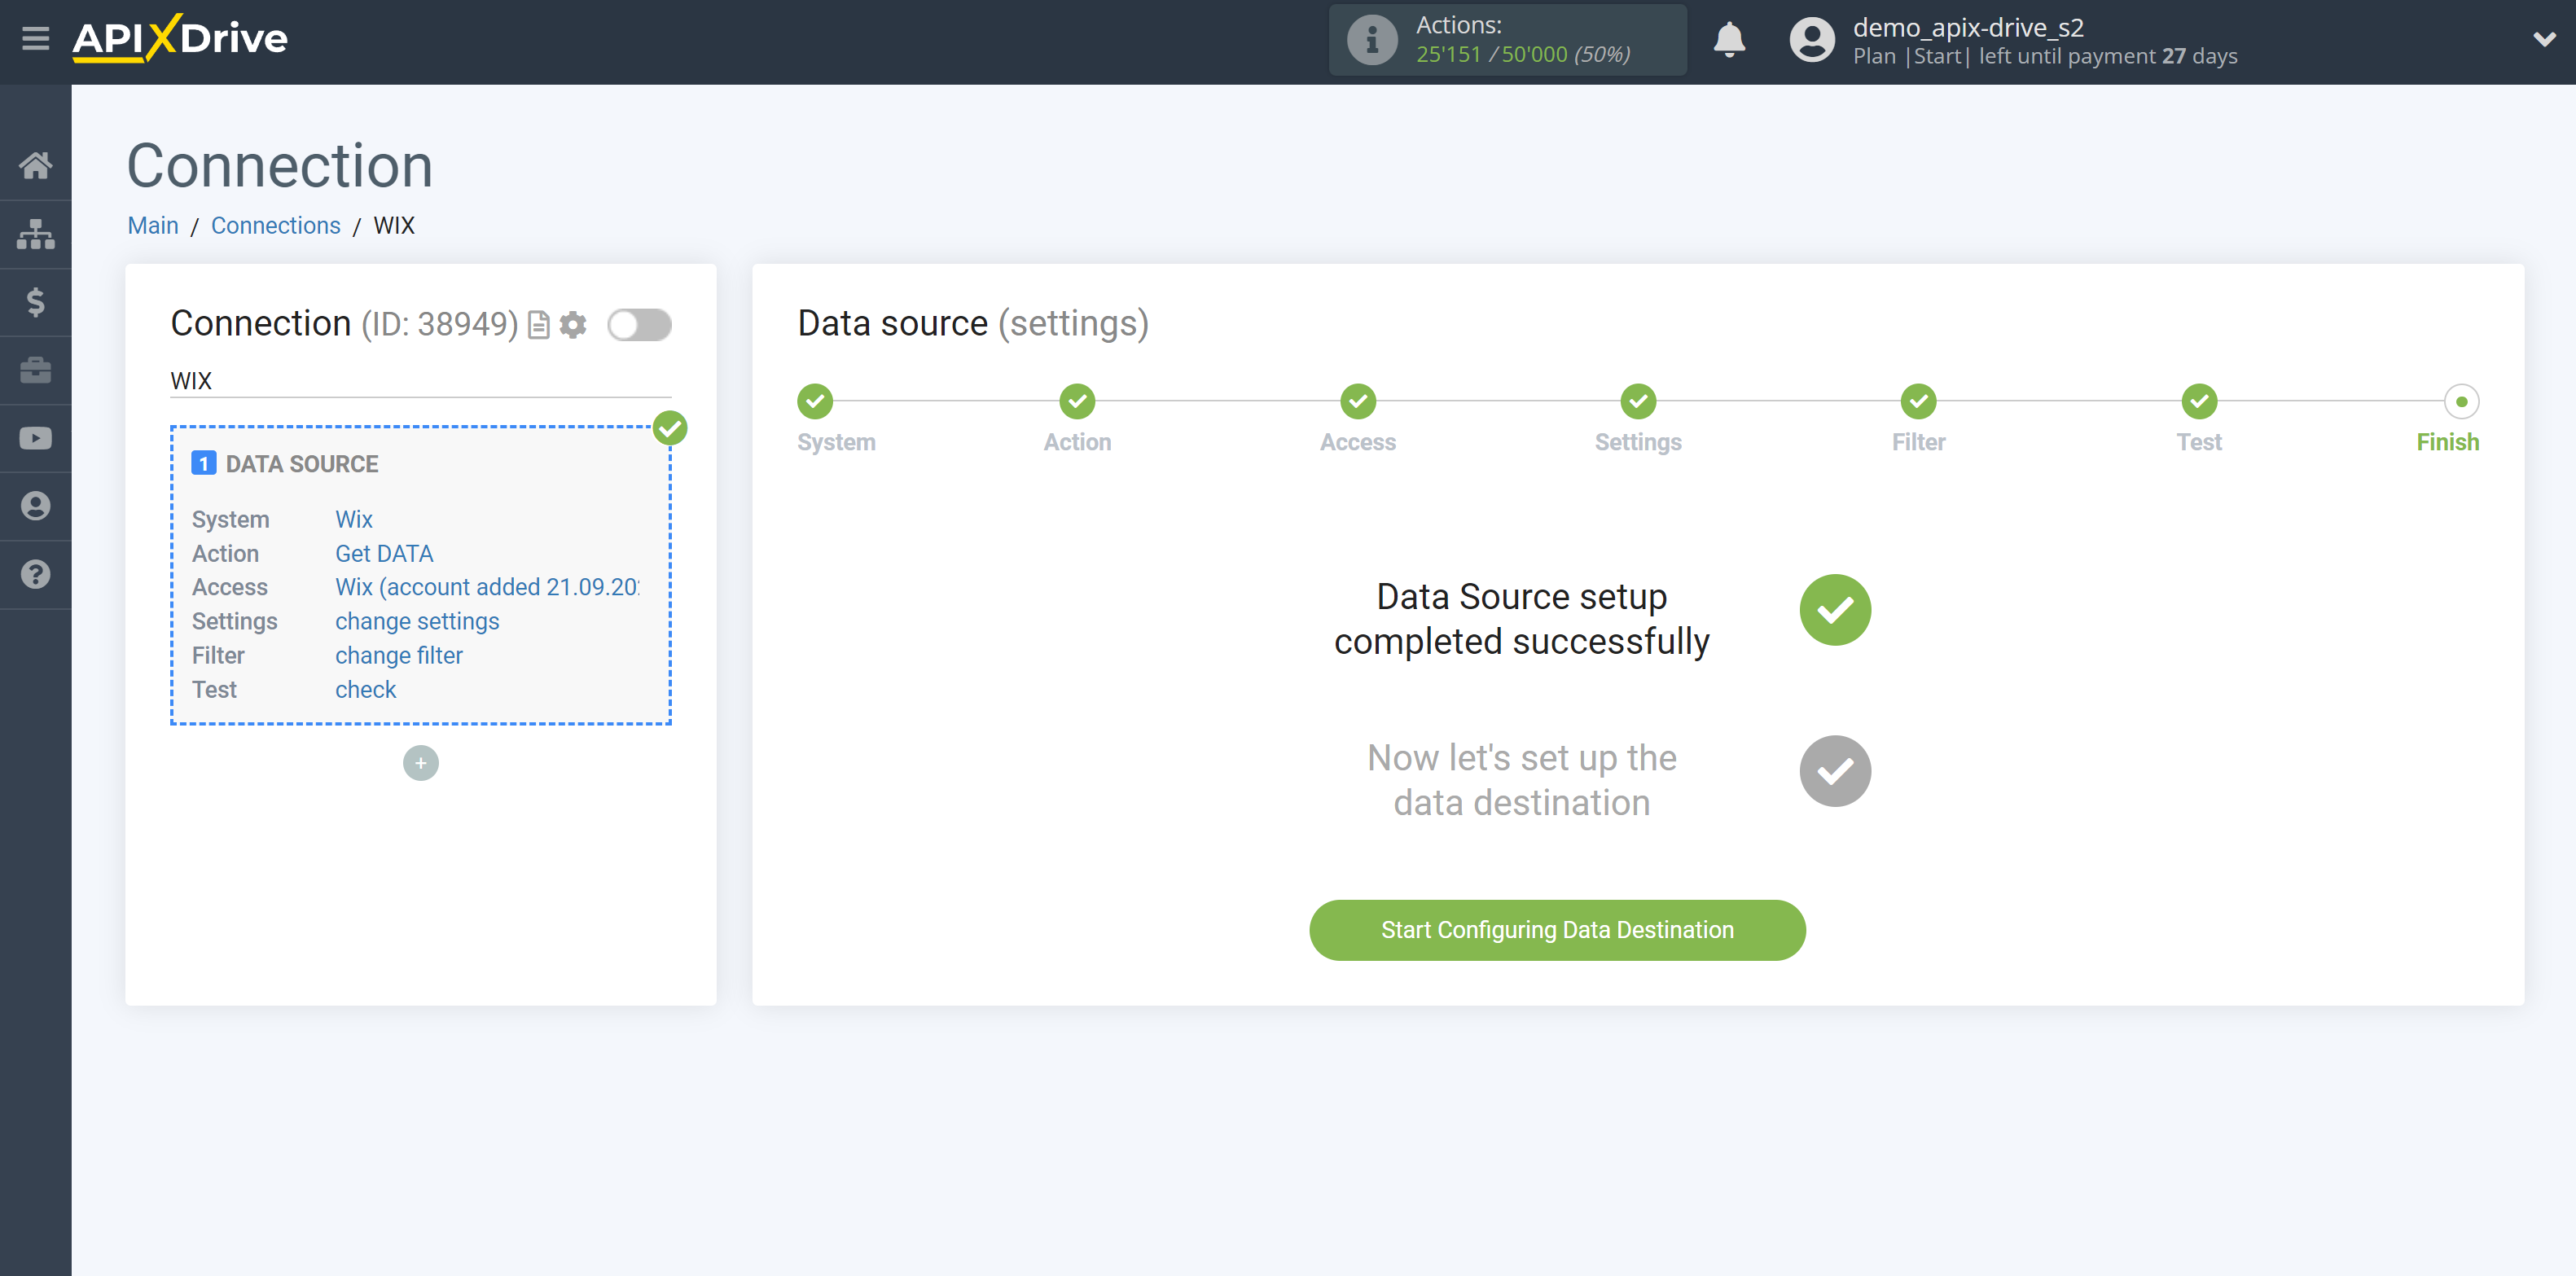Click Start Configuring Data Destination button
This screenshot has height=1276, width=2576.
1556,929
